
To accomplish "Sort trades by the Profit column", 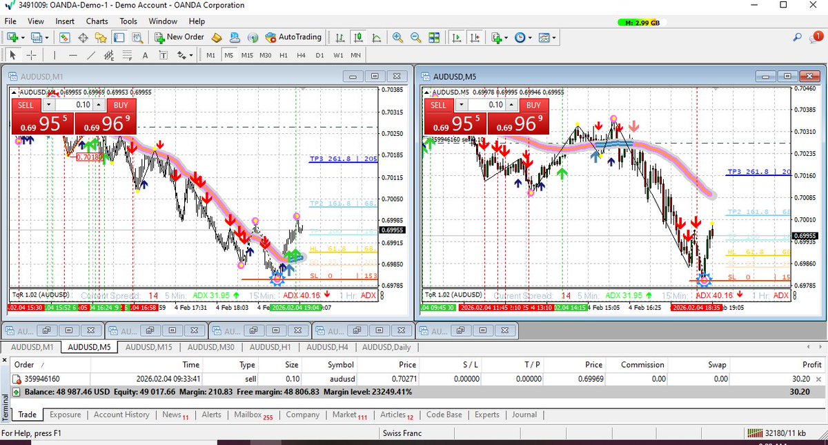I will pyautogui.click(x=813, y=364).
